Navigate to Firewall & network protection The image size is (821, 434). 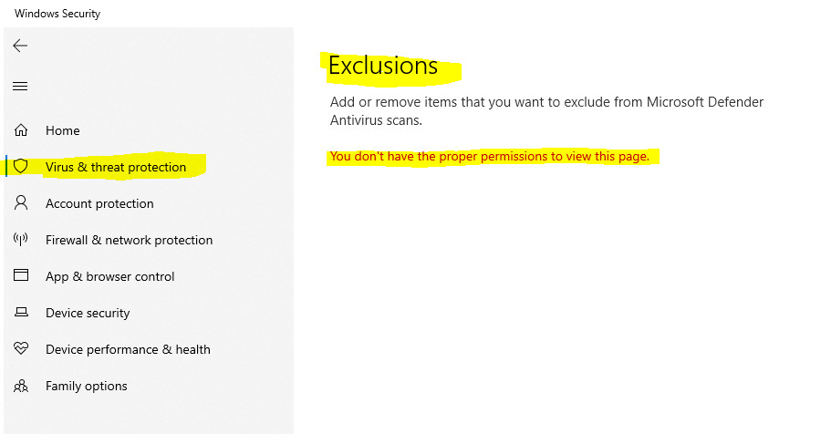(x=129, y=240)
